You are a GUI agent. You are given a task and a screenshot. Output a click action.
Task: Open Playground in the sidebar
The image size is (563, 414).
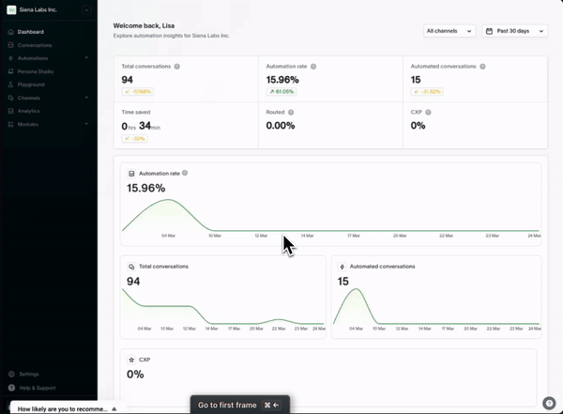tap(31, 84)
